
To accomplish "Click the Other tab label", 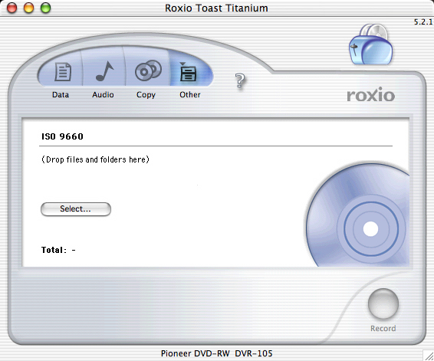I will pyautogui.click(x=190, y=94).
